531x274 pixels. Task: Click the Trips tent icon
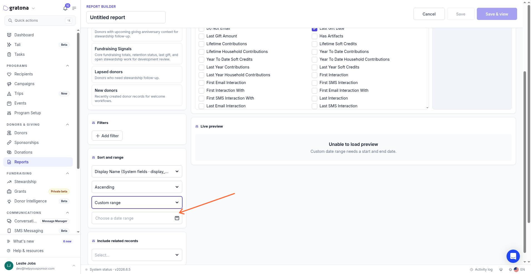tap(9, 93)
